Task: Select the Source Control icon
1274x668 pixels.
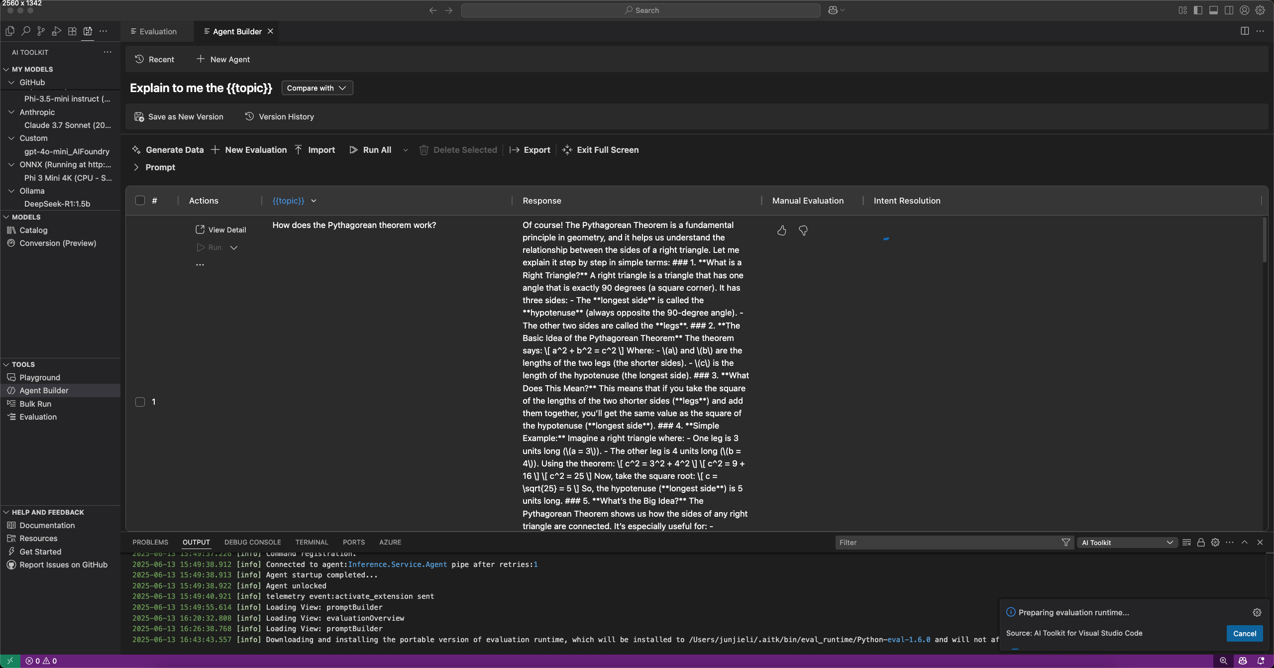Action: [41, 31]
